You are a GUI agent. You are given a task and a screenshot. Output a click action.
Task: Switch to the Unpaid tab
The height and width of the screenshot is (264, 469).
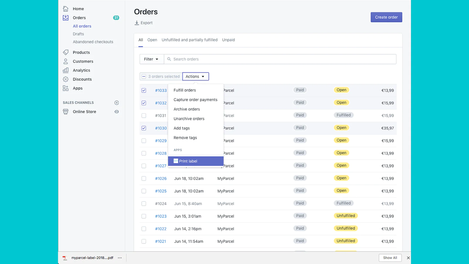pos(228,40)
